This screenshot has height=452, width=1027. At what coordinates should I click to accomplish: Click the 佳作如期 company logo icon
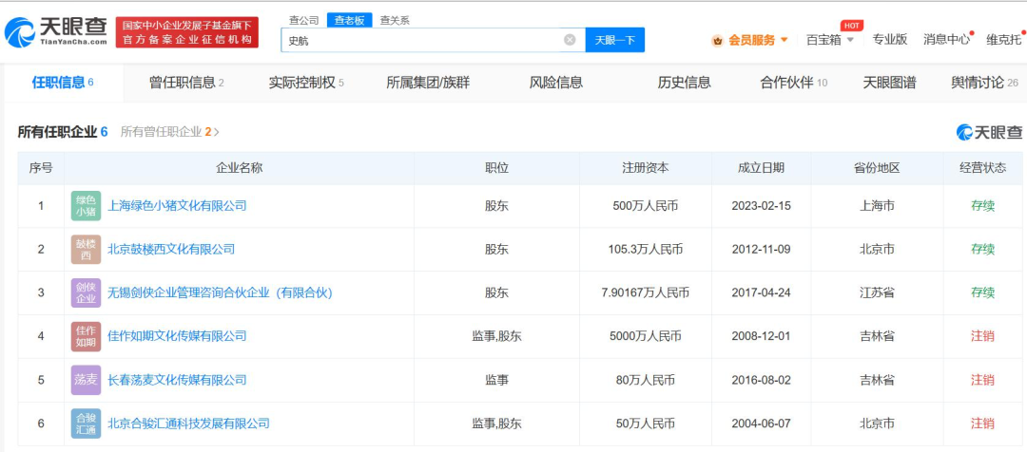(x=86, y=336)
